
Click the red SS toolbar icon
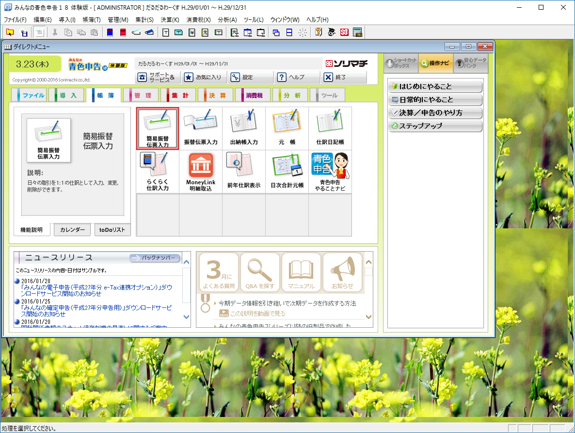point(344,32)
